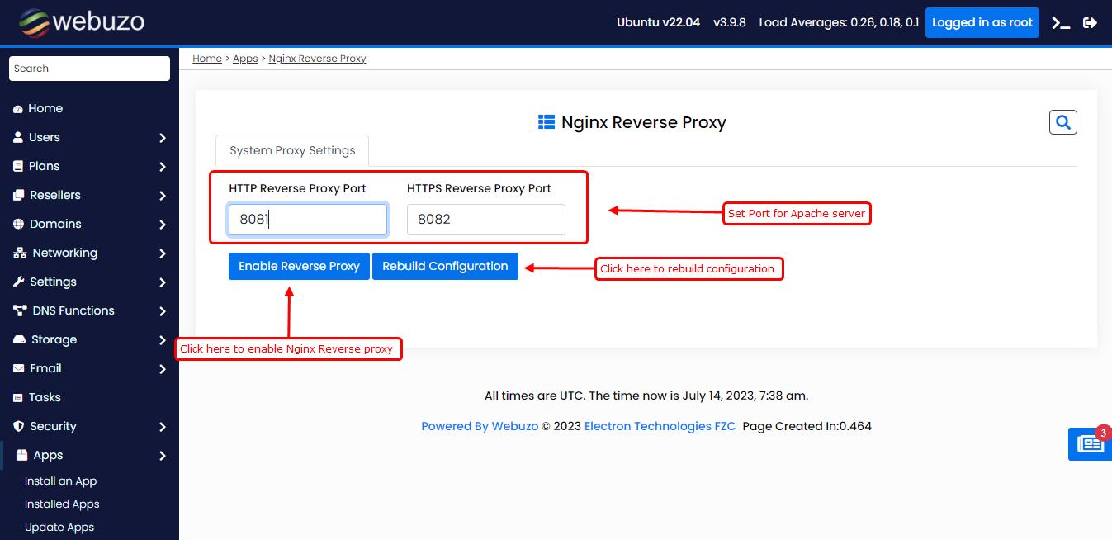Click the Home icon in sidebar
The width and height of the screenshot is (1112, 540).
pos(18,109)
